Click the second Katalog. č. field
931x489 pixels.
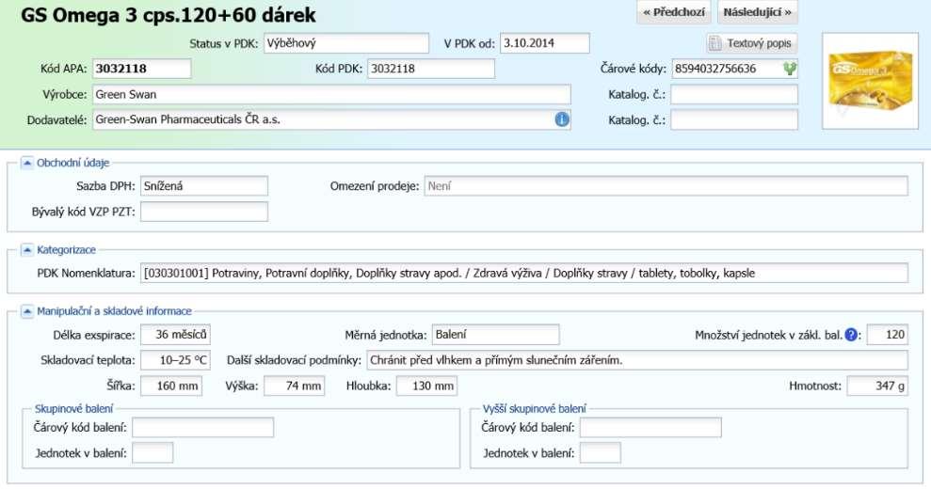click(x=734, y=119)
